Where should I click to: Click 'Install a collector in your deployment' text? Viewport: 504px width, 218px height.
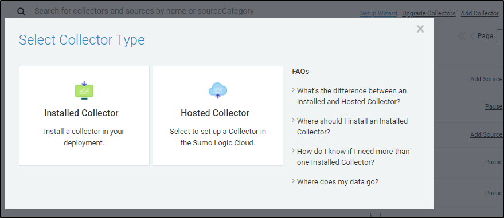coord(84,137)
